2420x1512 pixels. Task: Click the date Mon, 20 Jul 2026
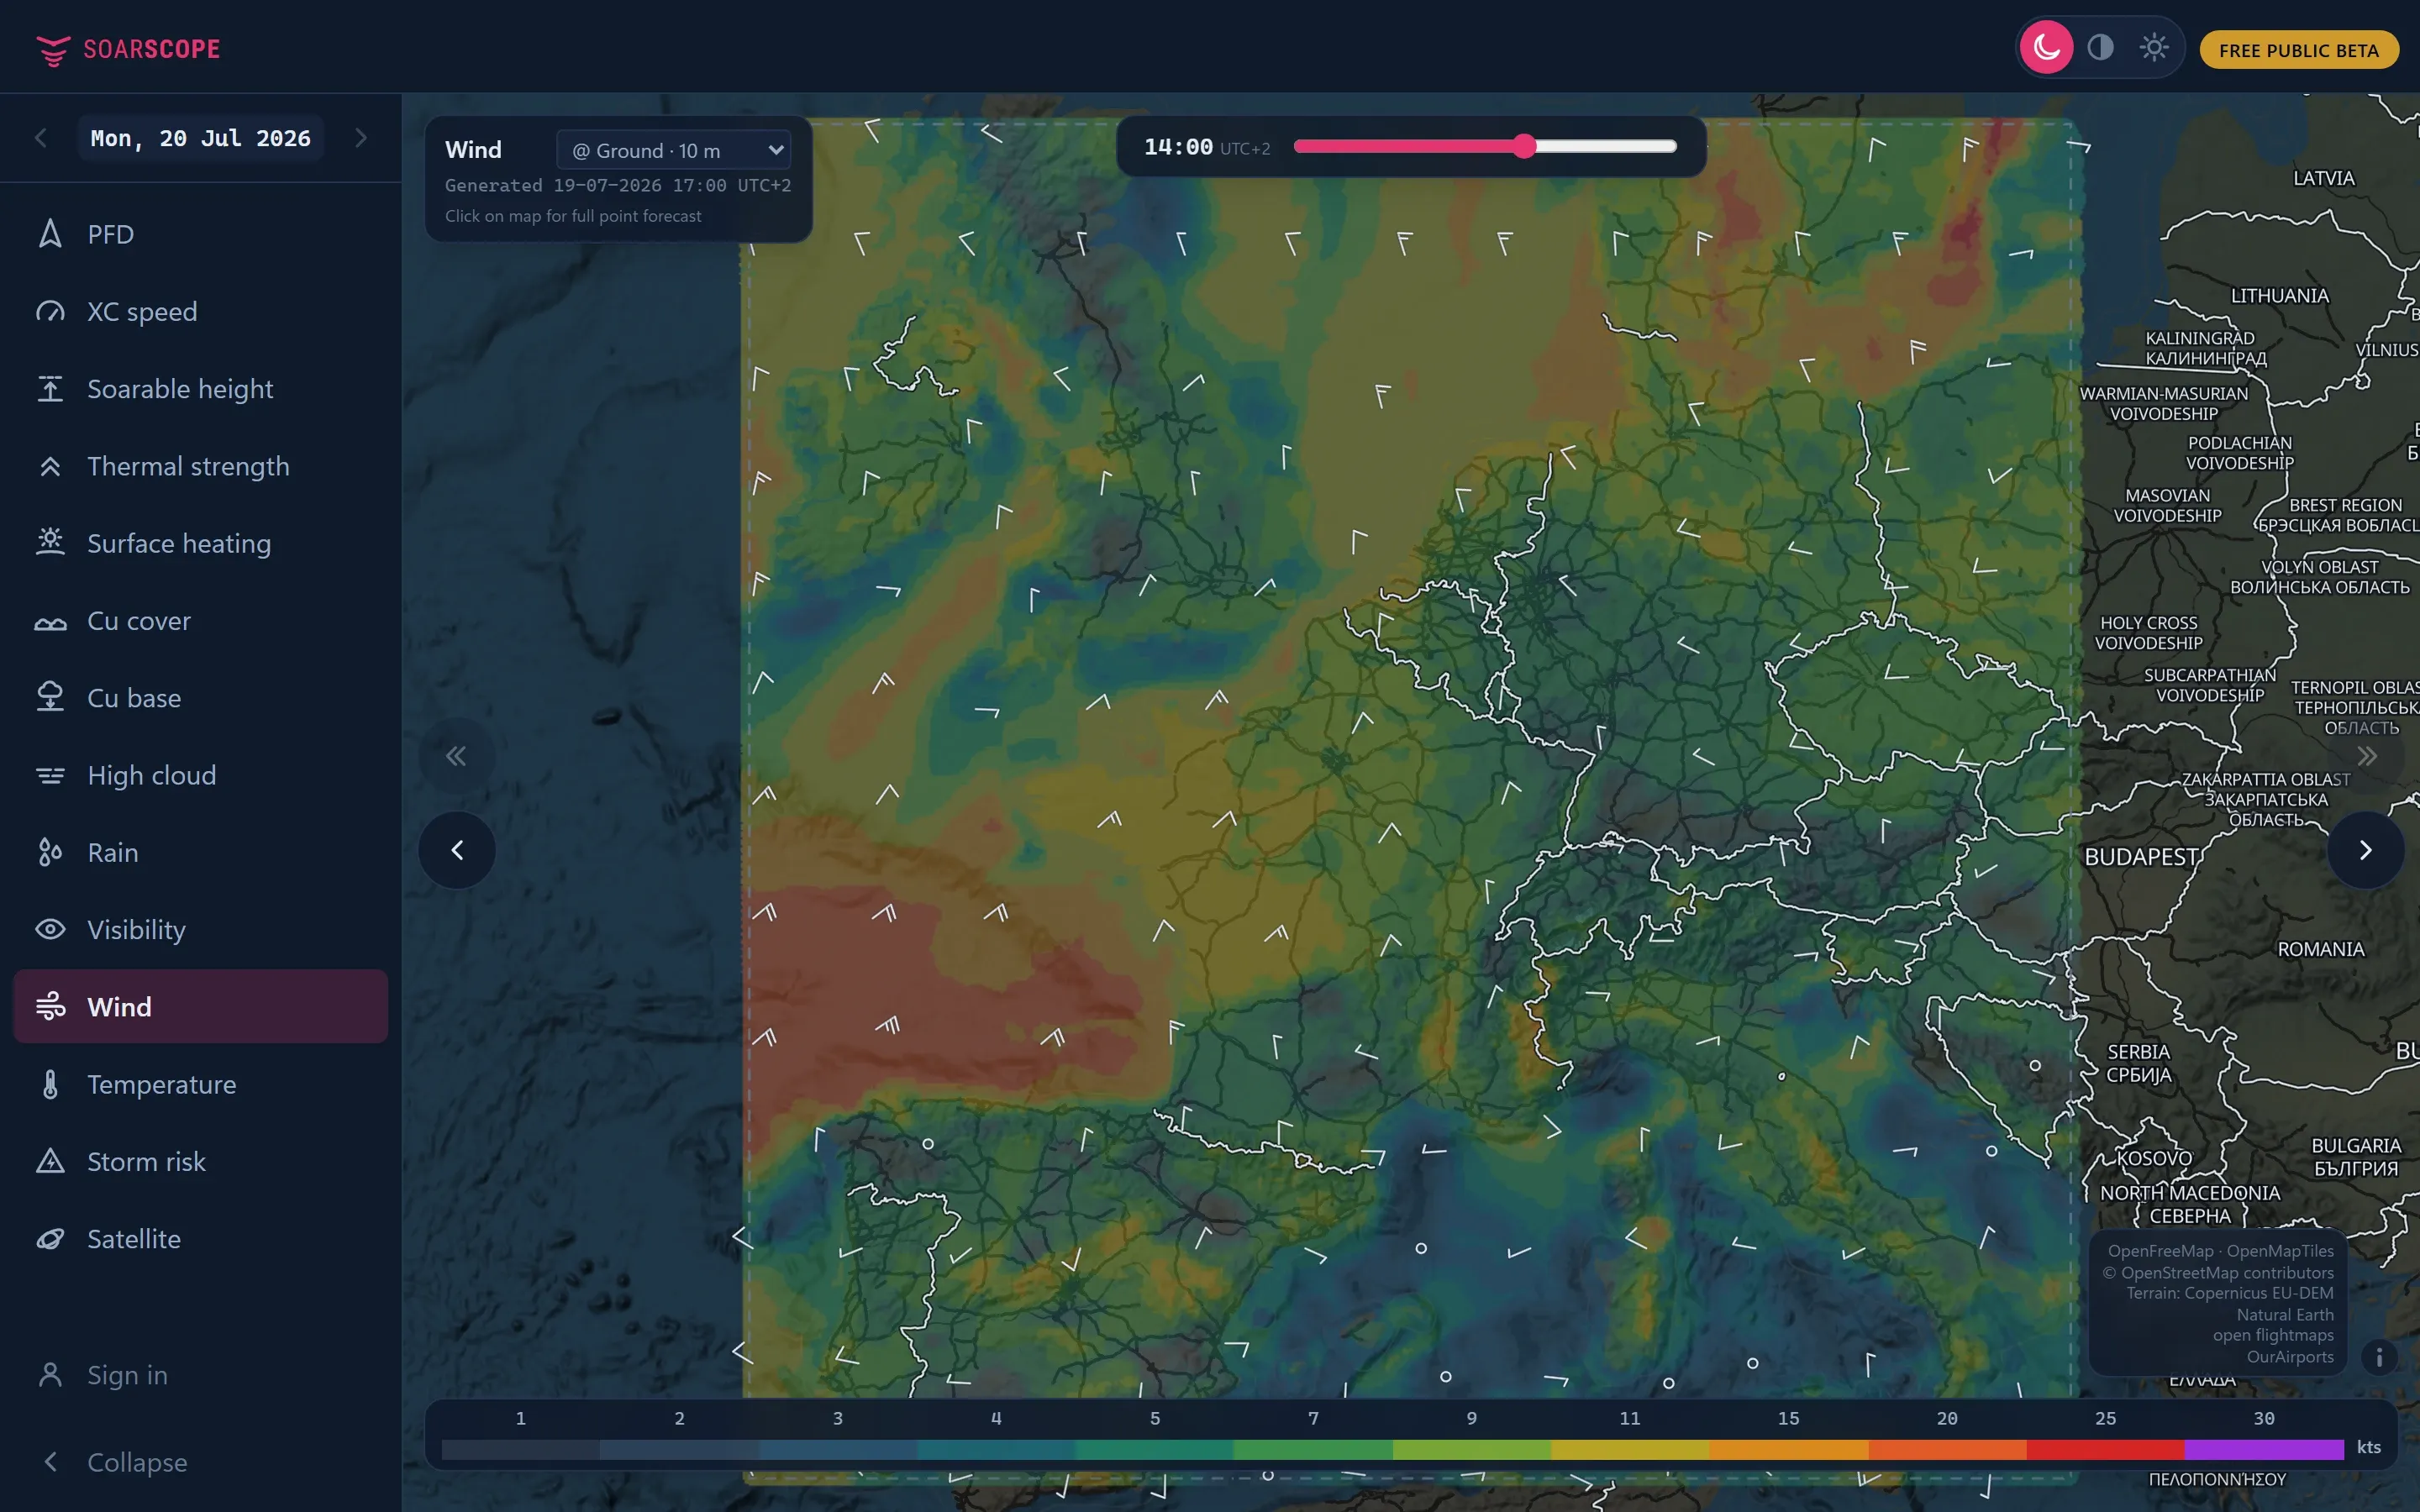(x=200, y=138)
